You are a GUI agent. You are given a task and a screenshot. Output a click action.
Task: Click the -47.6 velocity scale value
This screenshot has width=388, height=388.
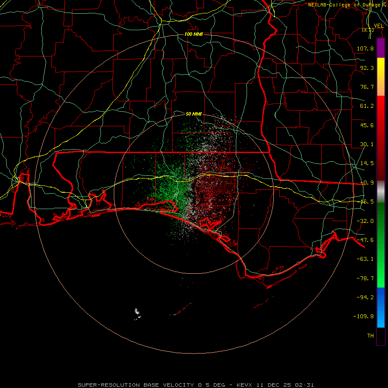click(365, 240)
